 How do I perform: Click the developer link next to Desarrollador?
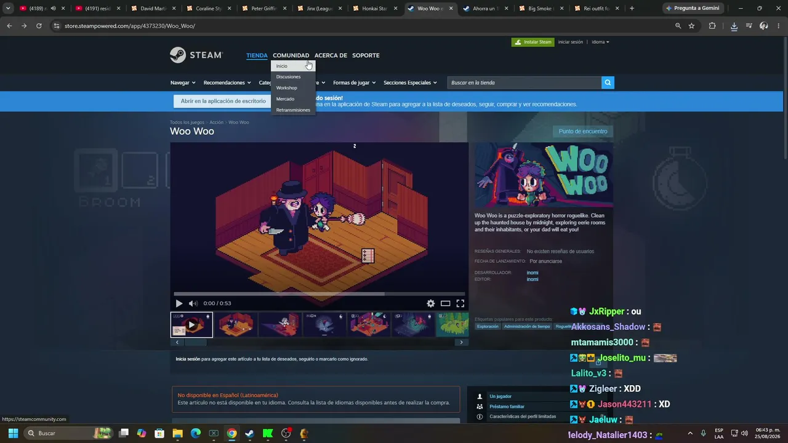point(533,273)
